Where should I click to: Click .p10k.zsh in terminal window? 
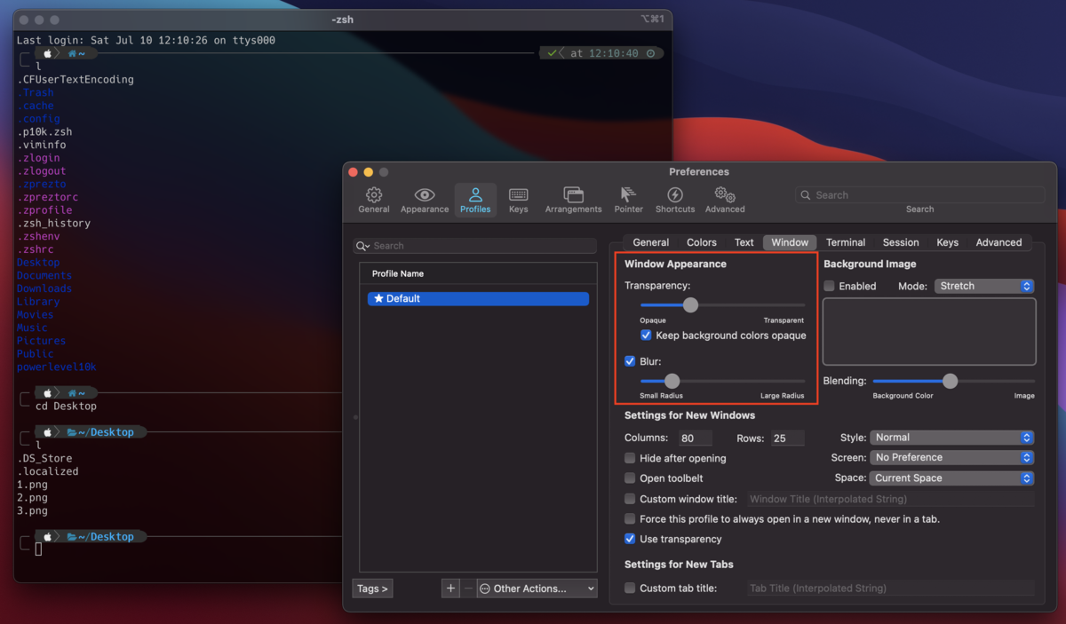(44, 131)
